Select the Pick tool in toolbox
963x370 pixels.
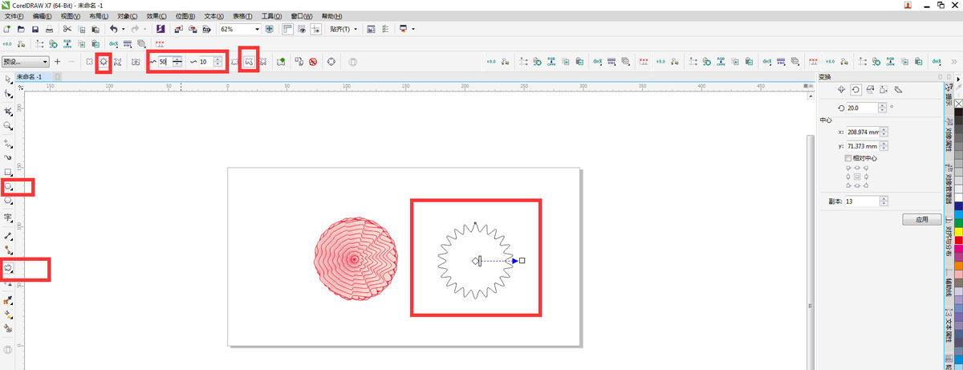click(8, 79)
